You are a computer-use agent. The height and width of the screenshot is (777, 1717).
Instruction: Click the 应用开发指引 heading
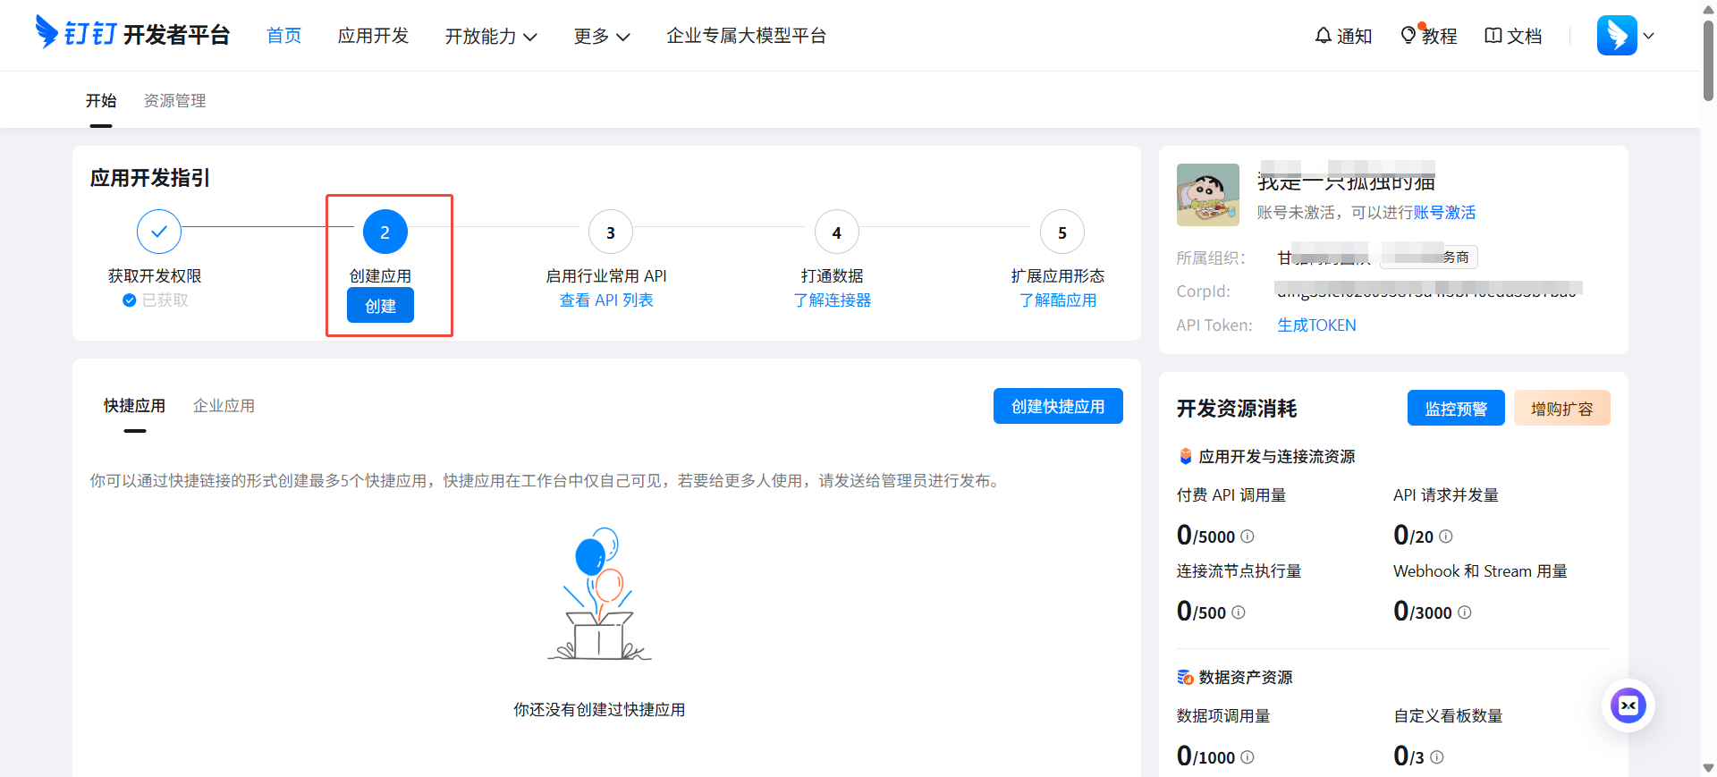150,178
